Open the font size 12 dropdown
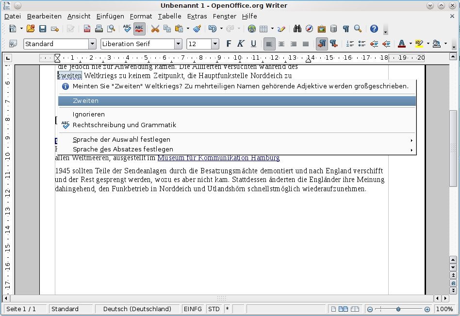The height and width of the screenshot is (316, 460). (215, 44)
